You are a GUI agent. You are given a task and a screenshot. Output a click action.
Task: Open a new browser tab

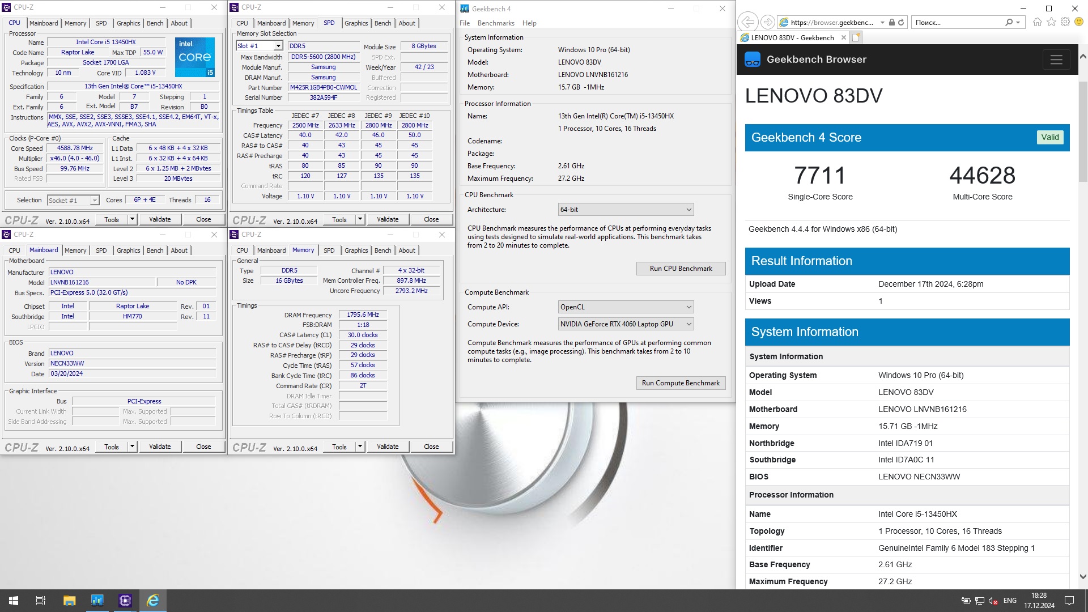click(x=856, y=37)
